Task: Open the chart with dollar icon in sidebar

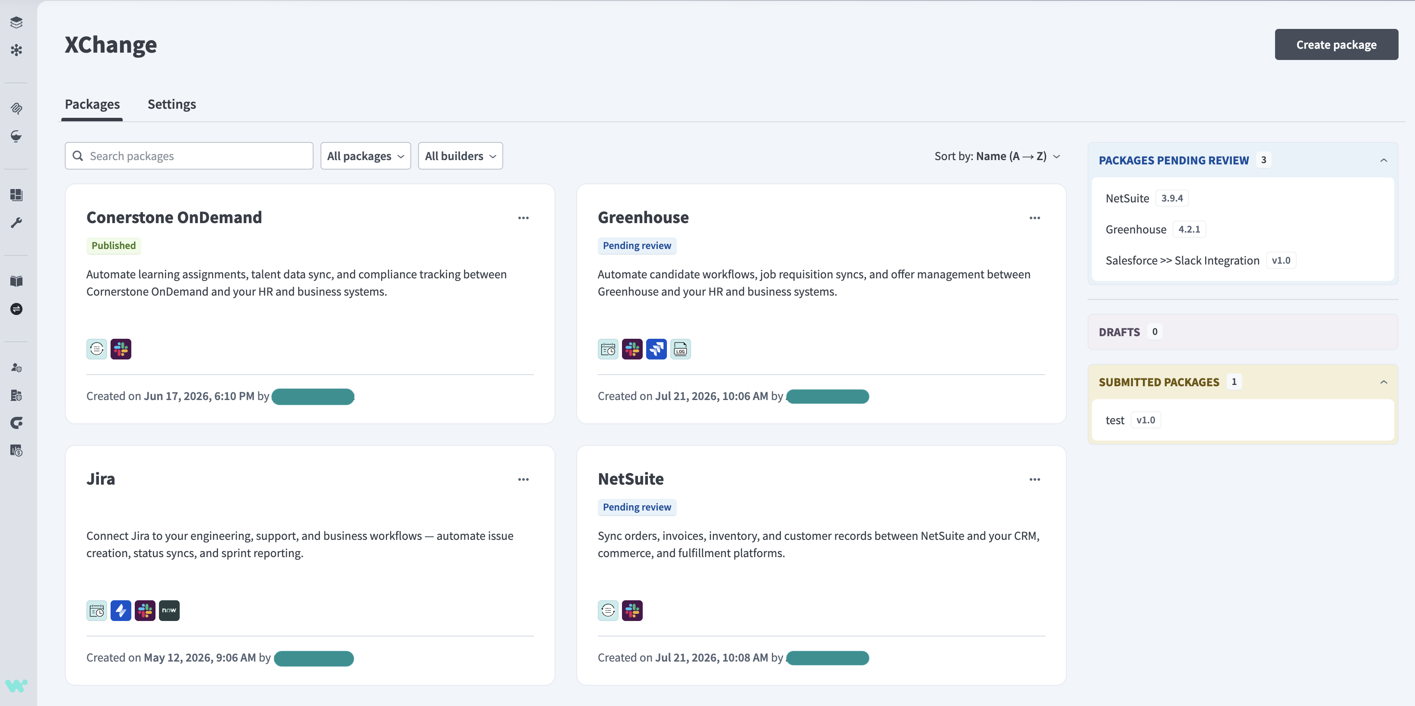Action: [16, 451]
